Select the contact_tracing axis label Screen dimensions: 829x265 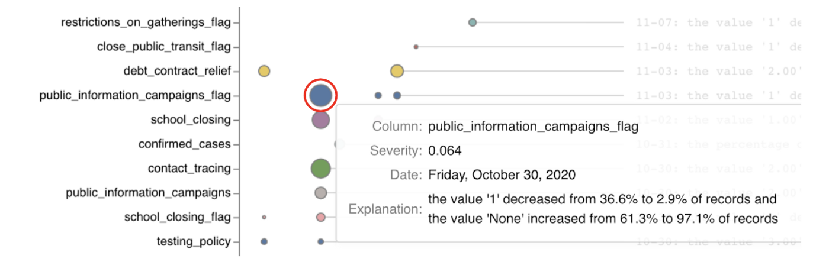[x=189, y=169]
